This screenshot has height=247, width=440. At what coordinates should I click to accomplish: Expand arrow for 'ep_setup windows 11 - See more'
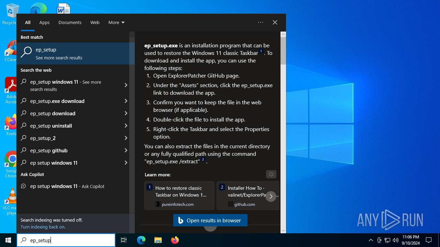(126, 85)
